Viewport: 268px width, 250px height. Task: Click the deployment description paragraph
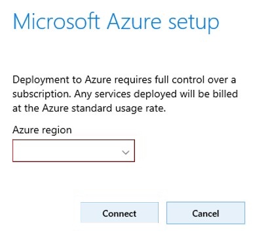pyautogui.click(x=125, y=94)
